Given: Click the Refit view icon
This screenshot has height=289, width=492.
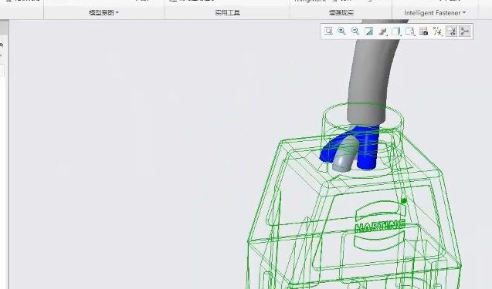Looking at the screenshot, I should click(328, 32).
